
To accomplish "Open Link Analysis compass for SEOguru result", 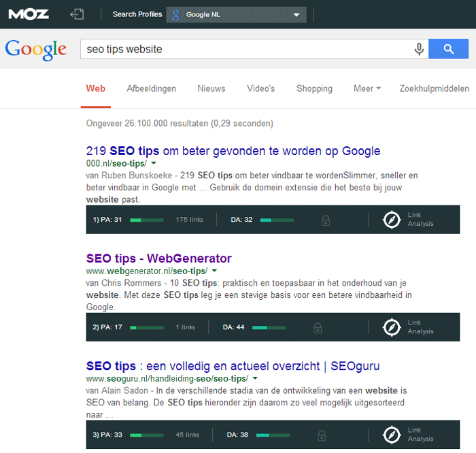I will (392, 435).
